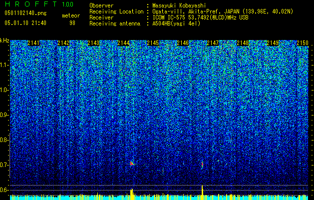Click the 2141 time marker
The image size is (314, 200).
pyautogui.click(x=33, y=43)
